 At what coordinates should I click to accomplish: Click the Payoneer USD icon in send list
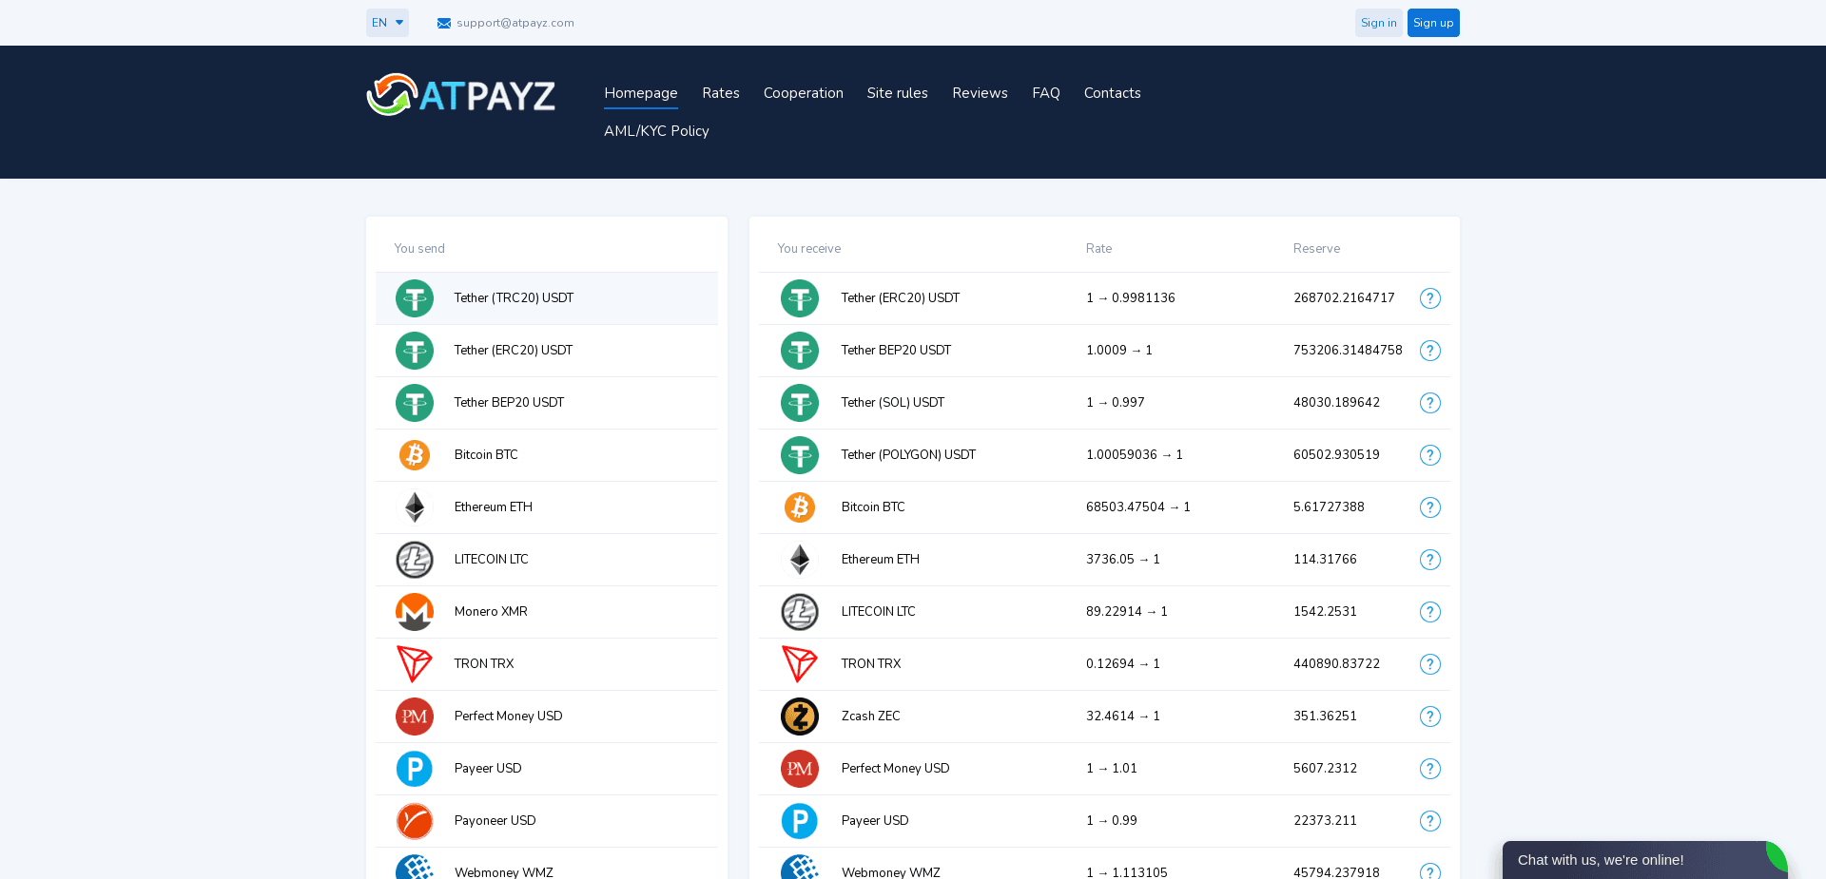pyautogui.click(x=414, y=821)
